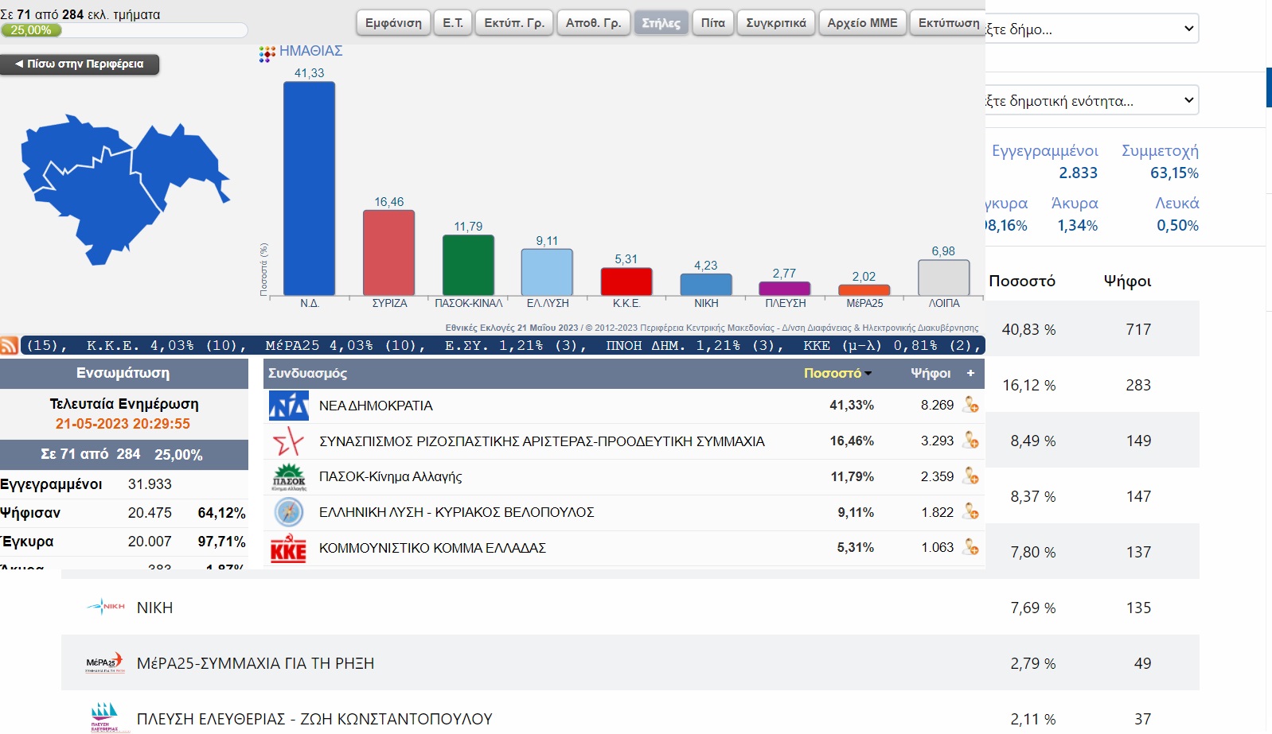Image resolution: width=1272 pixels, height=734 pixels.
Task: Click the ΕΛΛΗΝΙΚΗ ΛΥΣΗ compass logo
Action: pos(288,512)
